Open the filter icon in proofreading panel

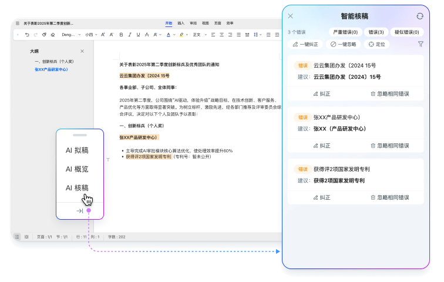421,44
